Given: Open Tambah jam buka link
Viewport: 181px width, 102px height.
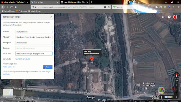Looking at the screenshot, I should tap(23, 59).
